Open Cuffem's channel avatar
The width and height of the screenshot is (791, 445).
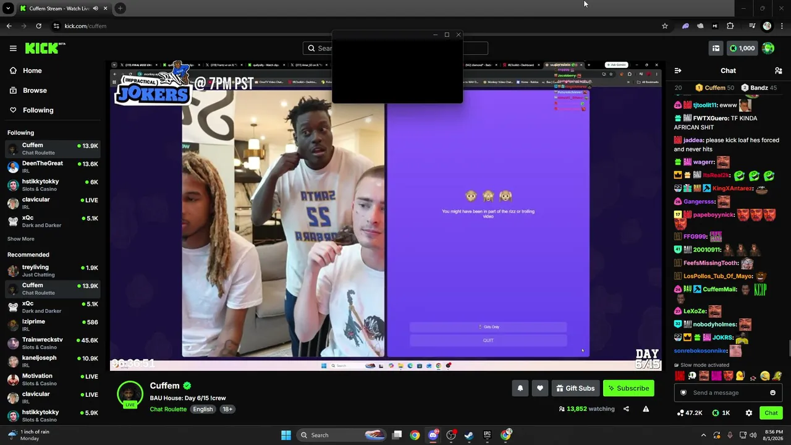pos(130,394)
